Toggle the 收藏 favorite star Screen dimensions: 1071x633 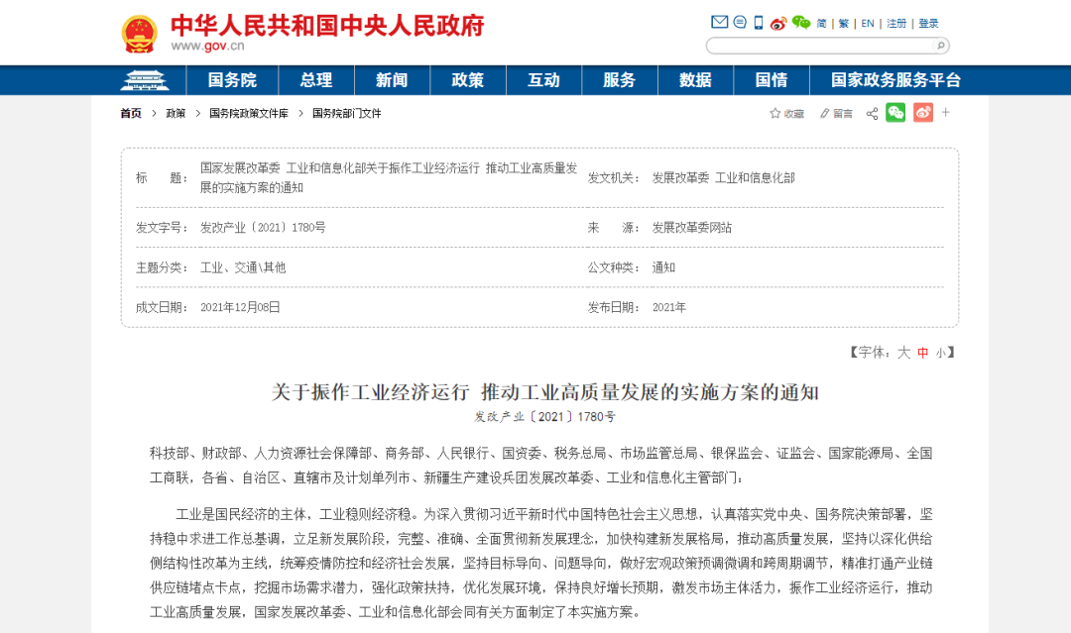click(782, 113)
